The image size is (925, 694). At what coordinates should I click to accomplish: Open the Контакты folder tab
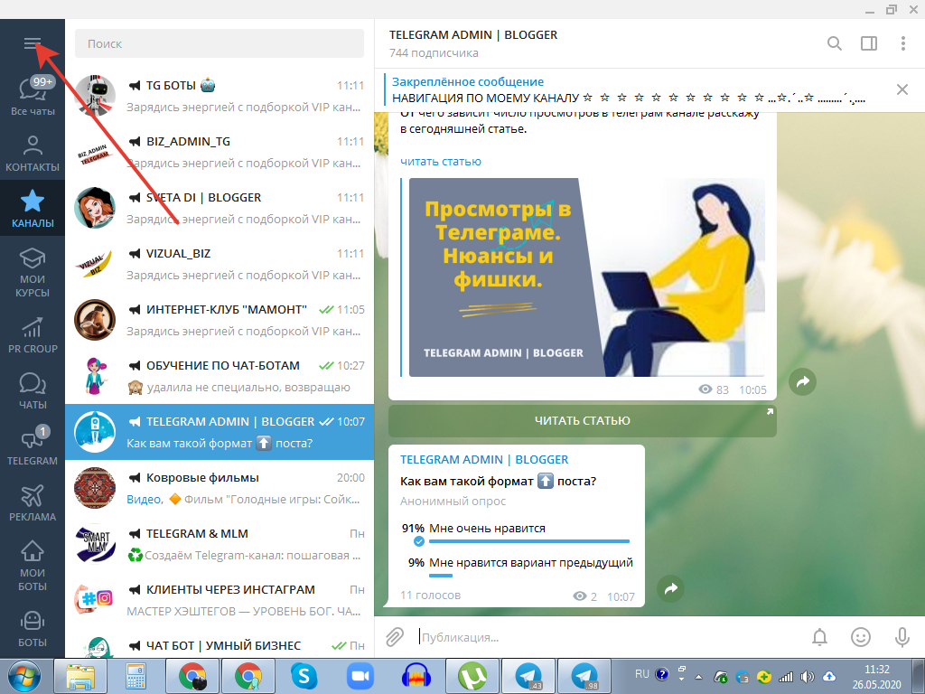(33, 154)
